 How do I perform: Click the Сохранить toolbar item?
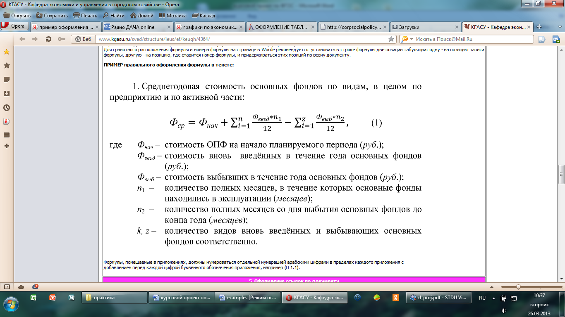(52, 16)
